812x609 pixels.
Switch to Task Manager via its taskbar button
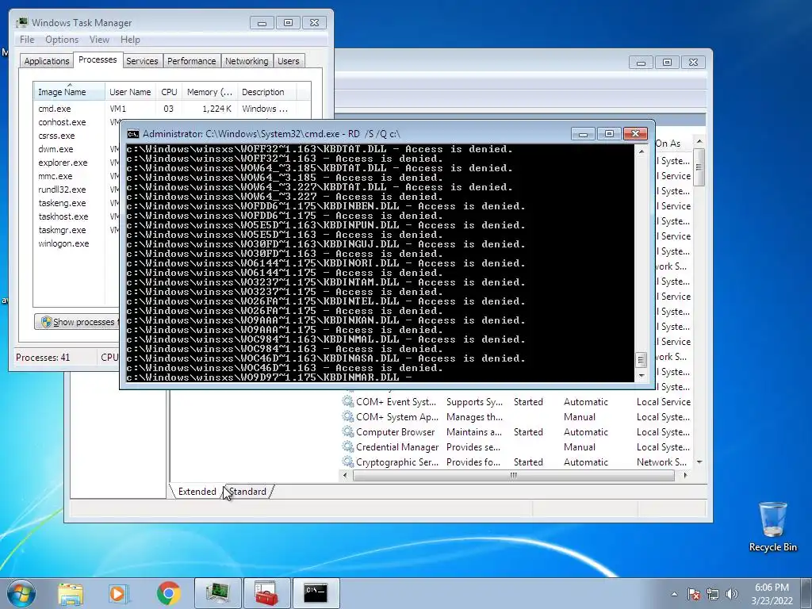click(x=217, y=593)
